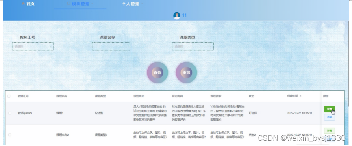The image size is (352, 146).
Task: Sort by 创建时间 using sort arrows
Action: click(300, 96)
